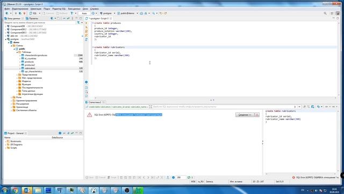Click the results refresh icon
Image resolution: width=344 pixels, height=194 pixels.
189,177
